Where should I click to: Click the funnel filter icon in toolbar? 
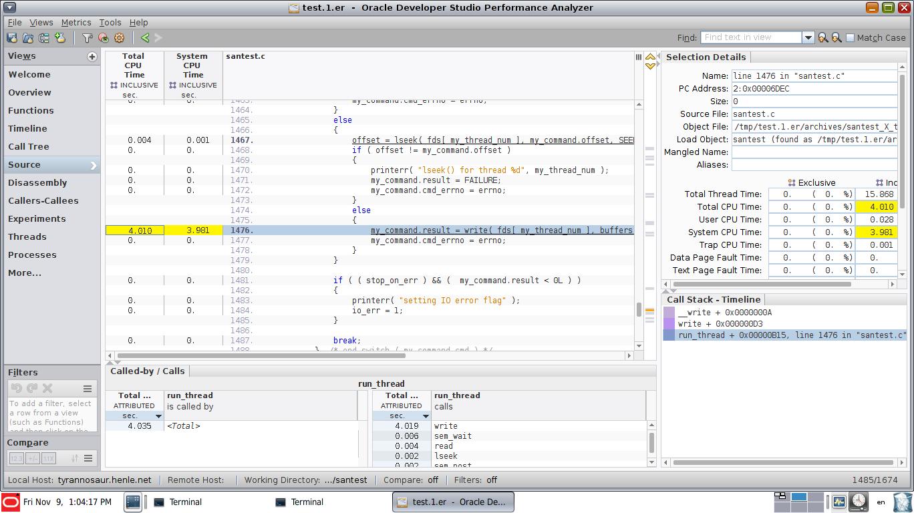[x=88, y=38]
